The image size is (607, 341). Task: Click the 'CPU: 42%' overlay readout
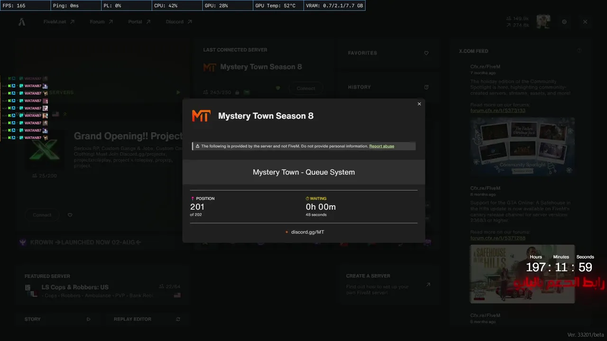(177, 6)
